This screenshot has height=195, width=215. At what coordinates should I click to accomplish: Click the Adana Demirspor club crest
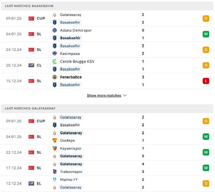[55, 30]
